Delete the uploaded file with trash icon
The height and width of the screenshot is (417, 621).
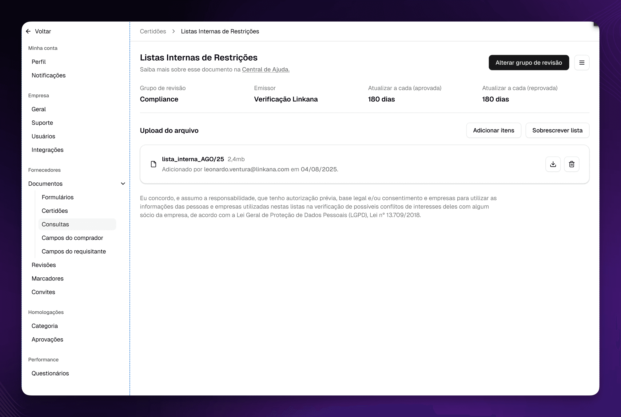571,164
